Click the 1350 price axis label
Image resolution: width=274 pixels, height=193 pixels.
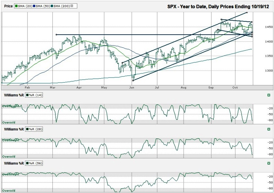269,56
